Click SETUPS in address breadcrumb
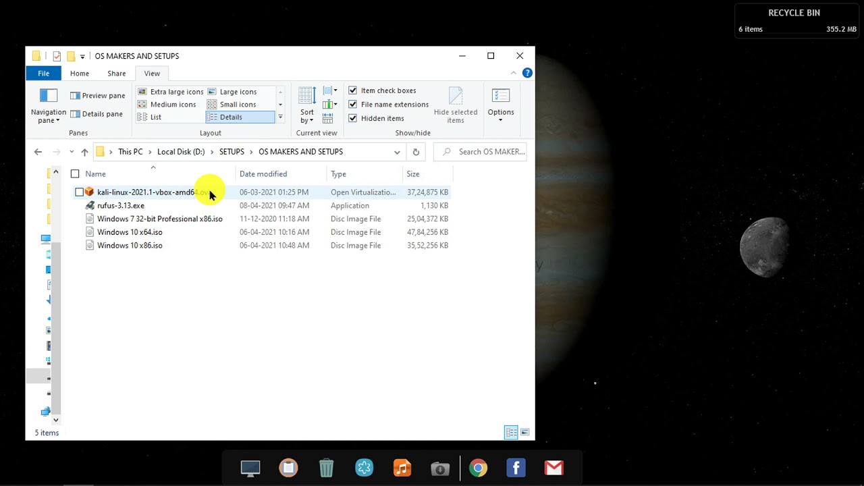Image resolution: width=864 pixels, height=486 pixels. 232,152
